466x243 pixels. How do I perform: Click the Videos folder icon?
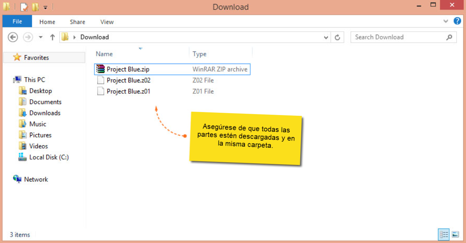[x=23, y=146]
